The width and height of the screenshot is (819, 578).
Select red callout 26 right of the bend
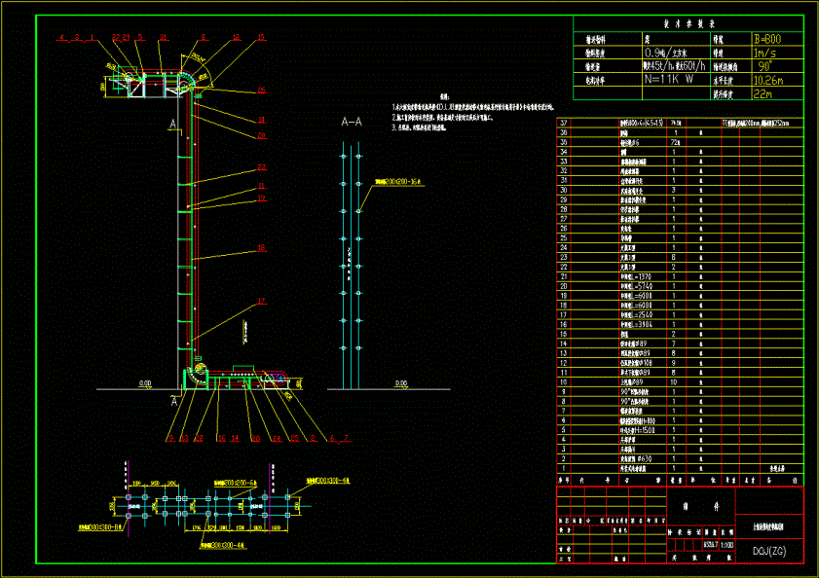[262, 90]
